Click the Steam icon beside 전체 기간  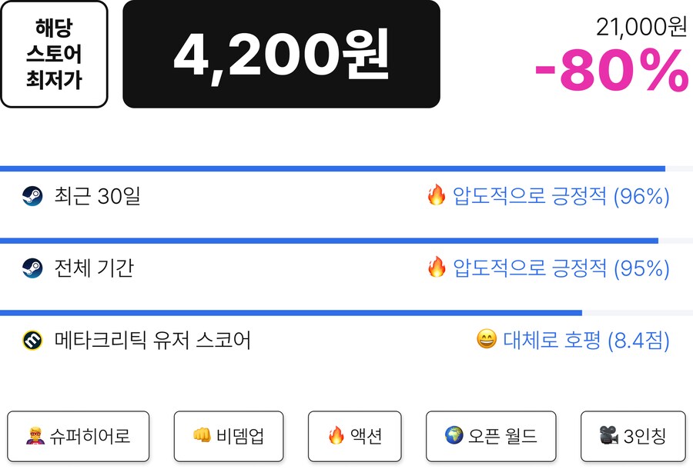click(x=32, y=268)
